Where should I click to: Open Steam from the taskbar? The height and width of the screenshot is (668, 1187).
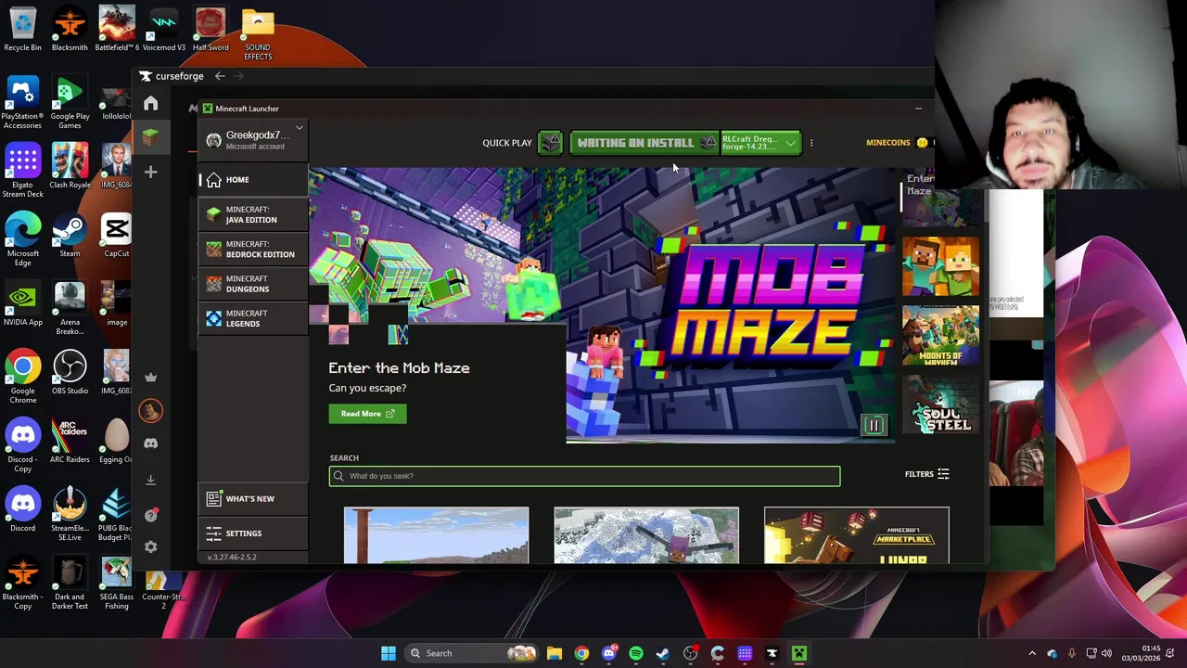663,653
